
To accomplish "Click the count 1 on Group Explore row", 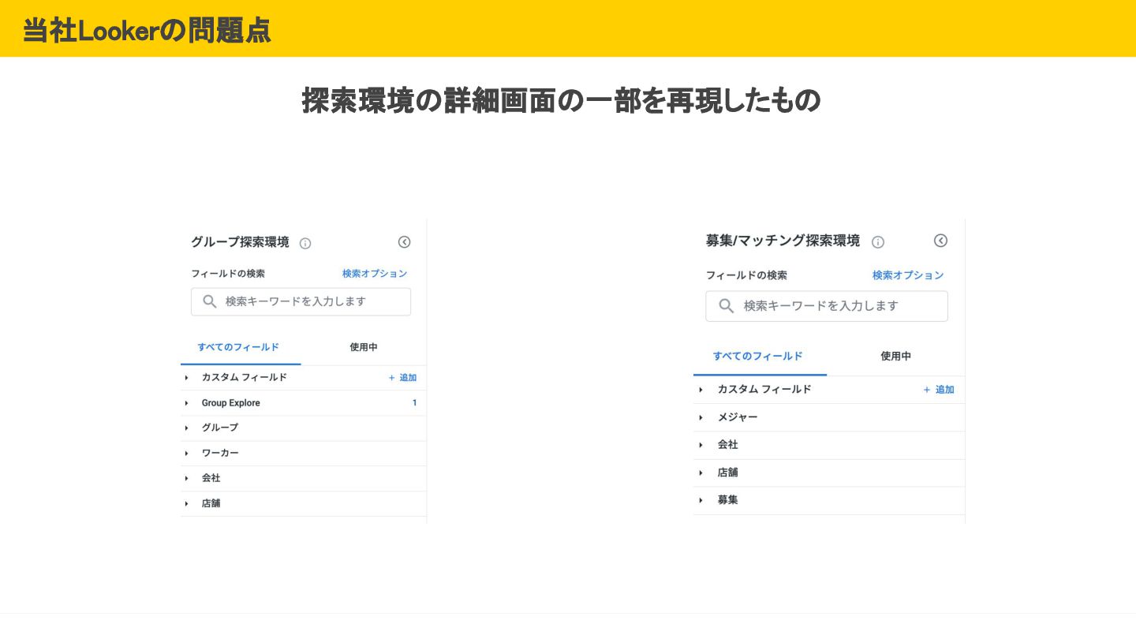I will click(415, 403).
